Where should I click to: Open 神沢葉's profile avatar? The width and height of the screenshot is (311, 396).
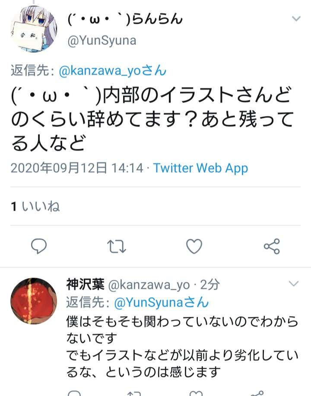tap(34, 301)
